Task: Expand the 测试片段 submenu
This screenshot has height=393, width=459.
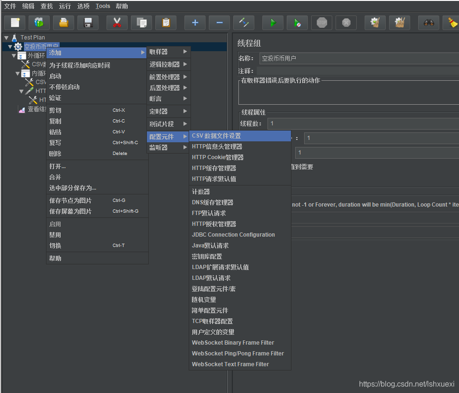Action: coord(168,124)
